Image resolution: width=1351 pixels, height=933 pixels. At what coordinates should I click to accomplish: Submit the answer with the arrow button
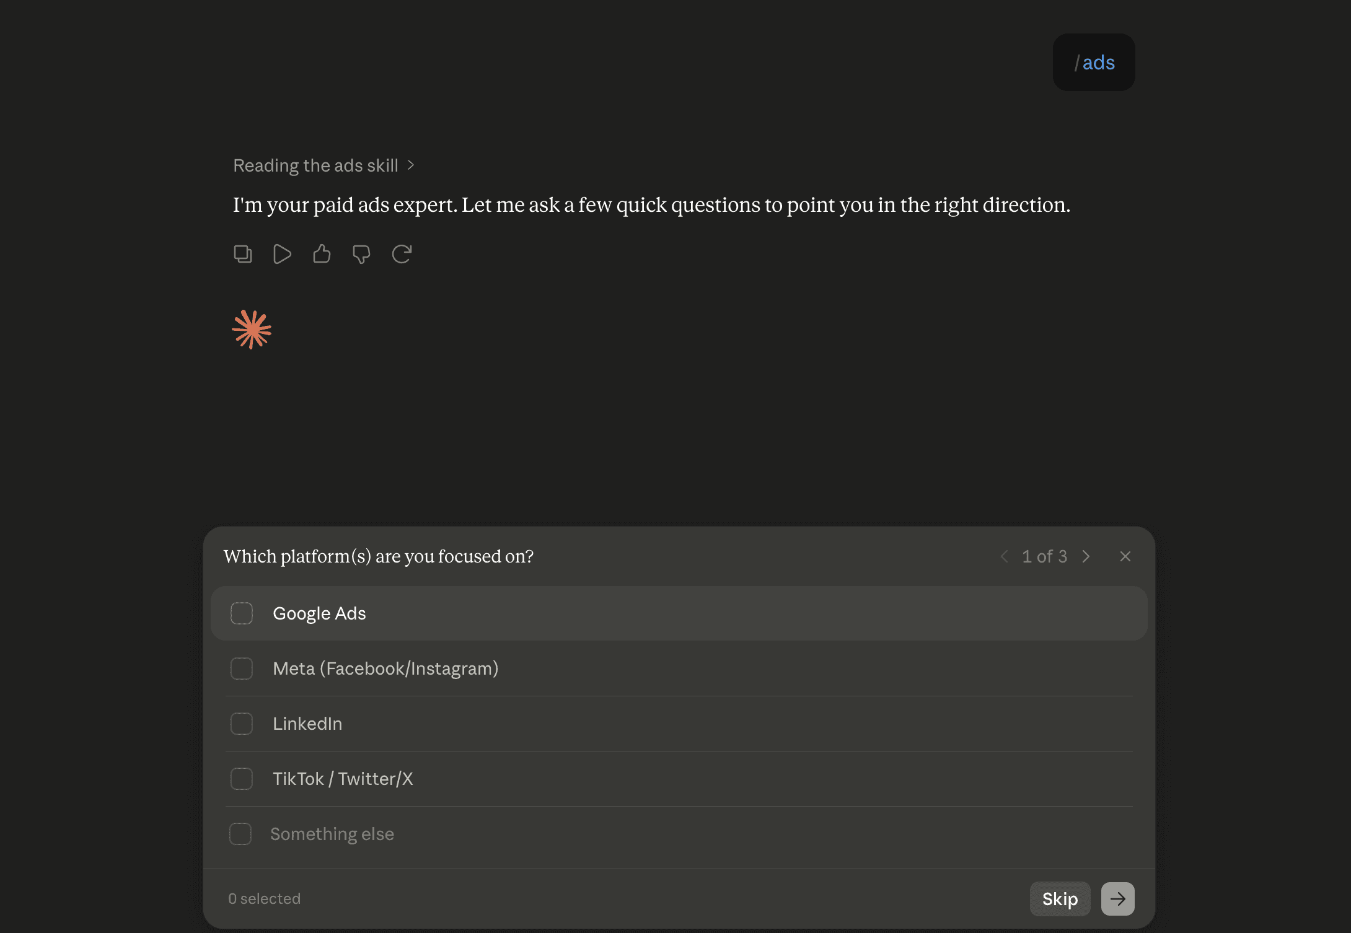click(1117, 898)
